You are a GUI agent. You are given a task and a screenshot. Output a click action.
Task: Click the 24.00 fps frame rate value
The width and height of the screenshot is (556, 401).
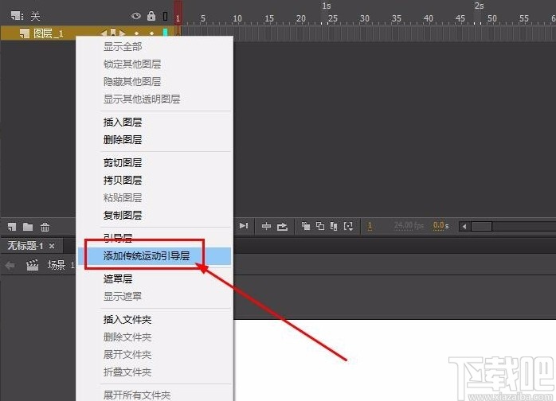[x=409, y=225]
